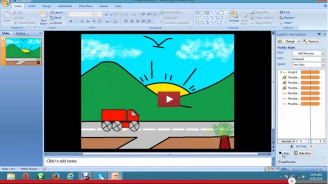328x184 pixels.
Task: Click Reset in the Slides group
Action: (x=56, y=18)
